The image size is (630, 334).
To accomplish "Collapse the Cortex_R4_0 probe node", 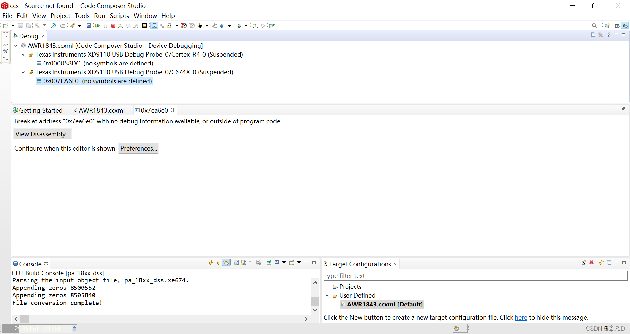I will (23, 54).
